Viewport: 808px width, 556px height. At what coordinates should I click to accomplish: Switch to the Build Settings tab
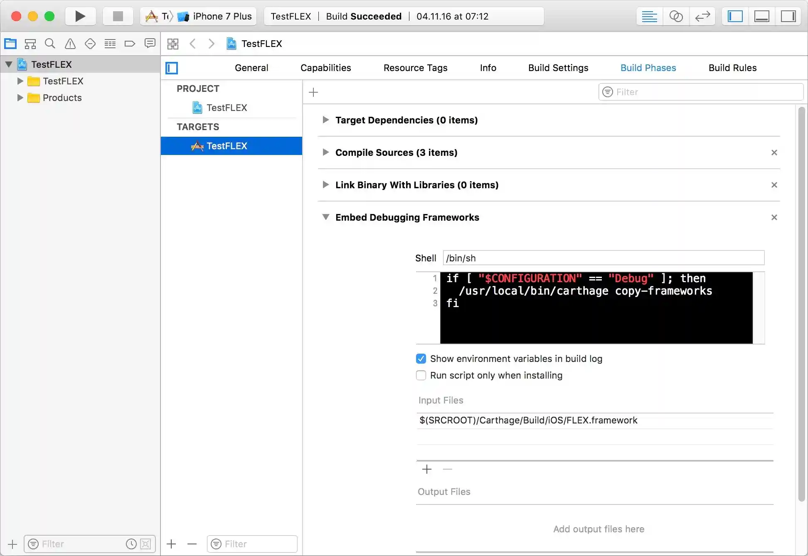tap(558, 68)
